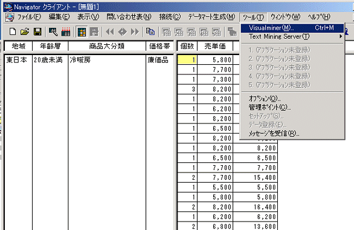Click the red-topped table toolbar icon
The image size is (354, 230).
point(66,32)
